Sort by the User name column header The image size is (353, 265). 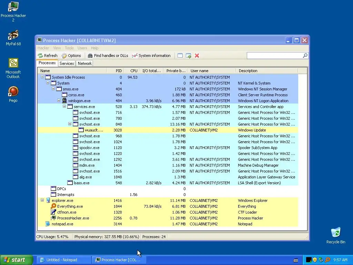click(212, 71)
